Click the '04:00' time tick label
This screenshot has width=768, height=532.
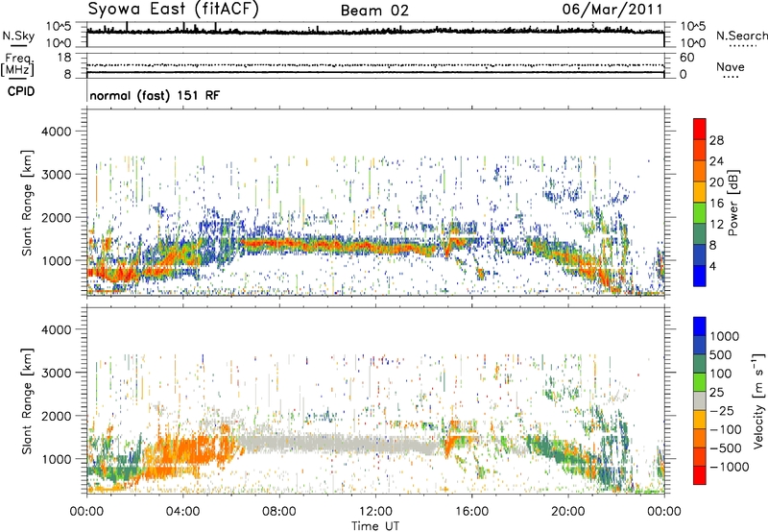click(182, 512)
